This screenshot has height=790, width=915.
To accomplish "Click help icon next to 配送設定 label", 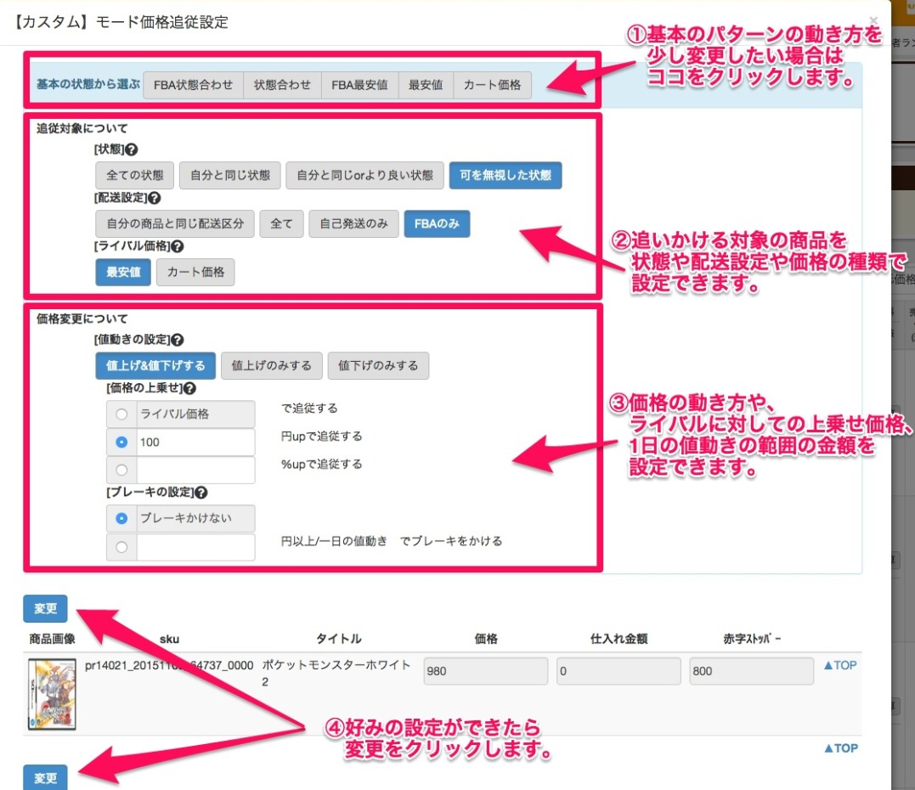I will (x=154, y=198).
